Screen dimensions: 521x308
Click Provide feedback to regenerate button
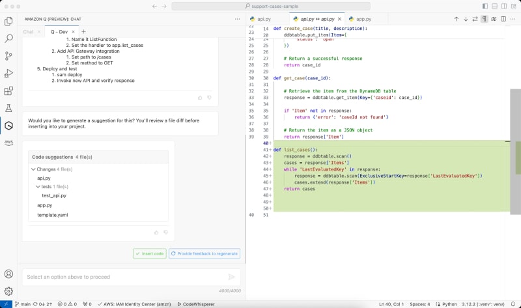tap(204, 253)
